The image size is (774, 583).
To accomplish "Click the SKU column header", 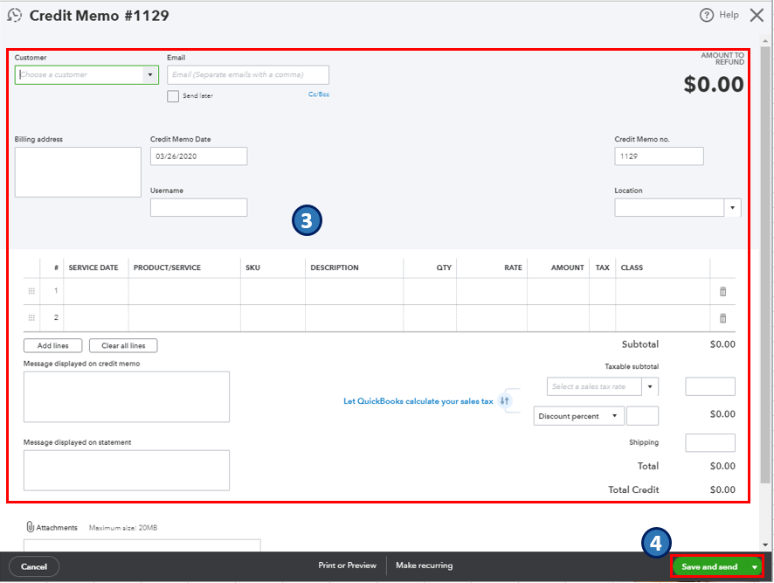I will pos(252,267).
